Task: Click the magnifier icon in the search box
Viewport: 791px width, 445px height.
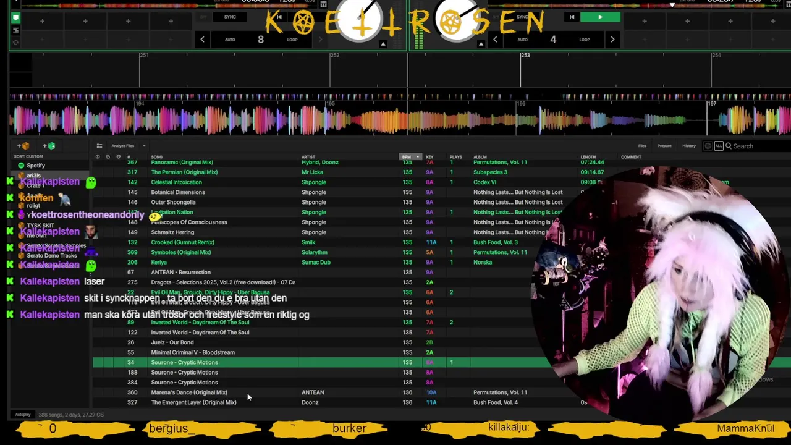Action: tap(729, 146)
